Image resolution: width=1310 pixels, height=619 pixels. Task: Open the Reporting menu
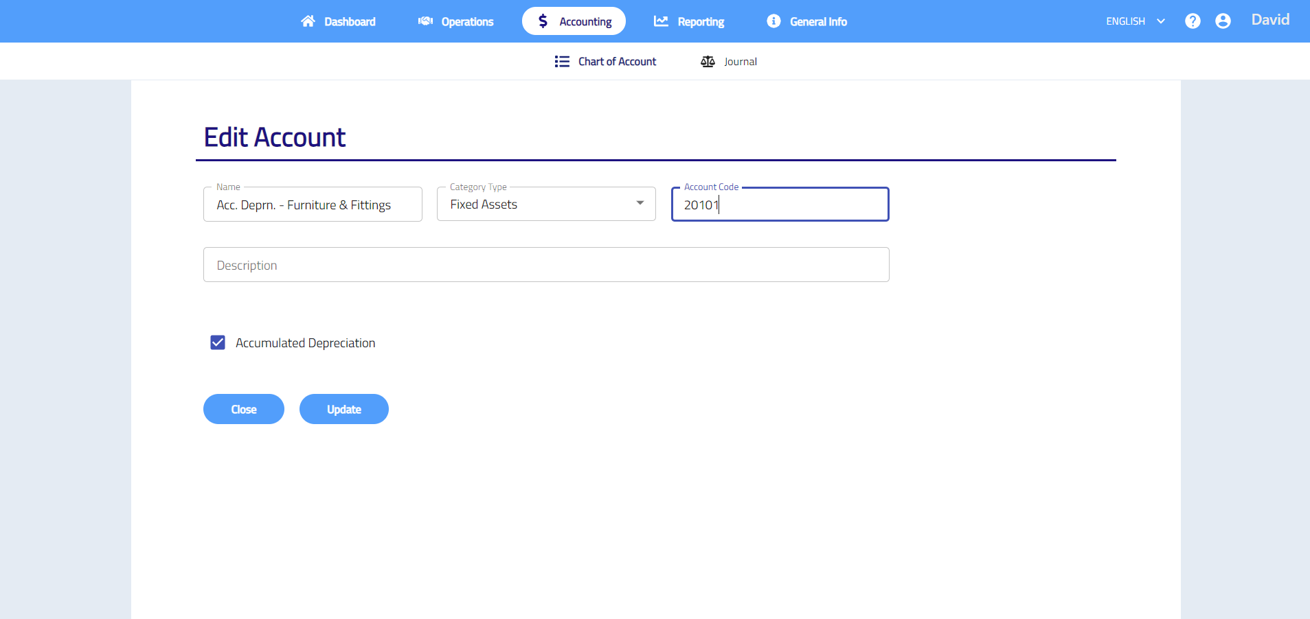pos(700,22)
